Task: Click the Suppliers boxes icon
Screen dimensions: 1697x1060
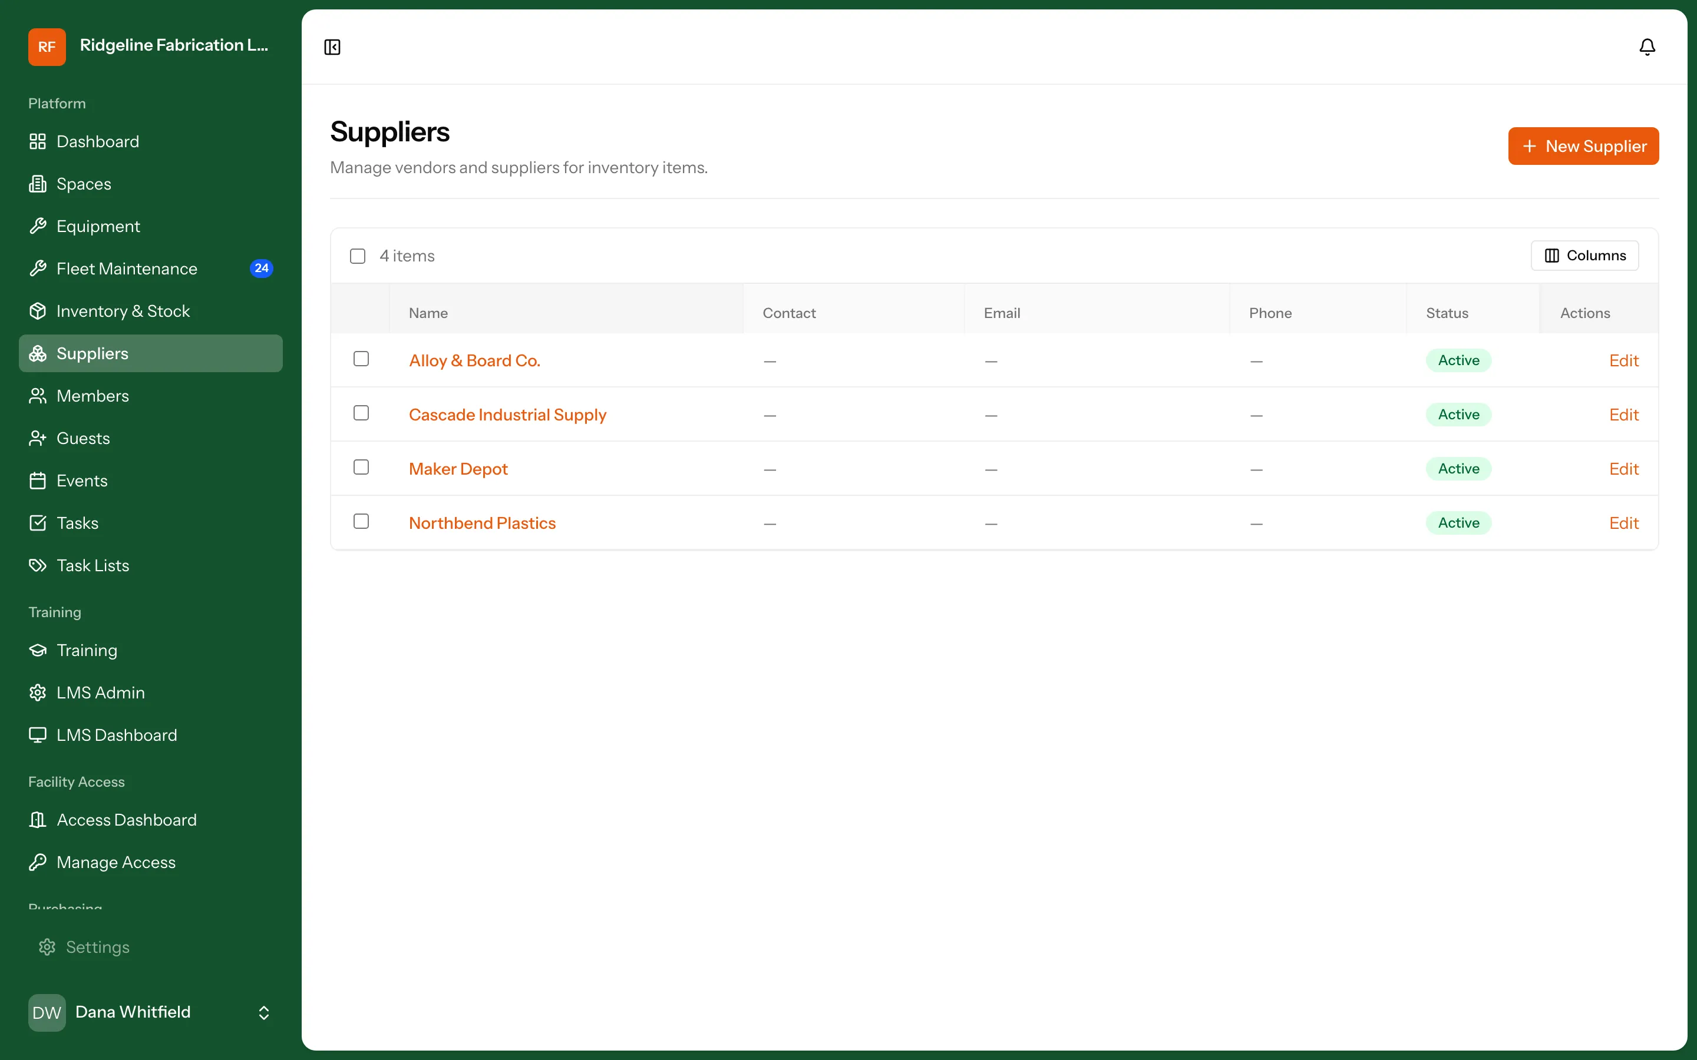Action: 38,353
